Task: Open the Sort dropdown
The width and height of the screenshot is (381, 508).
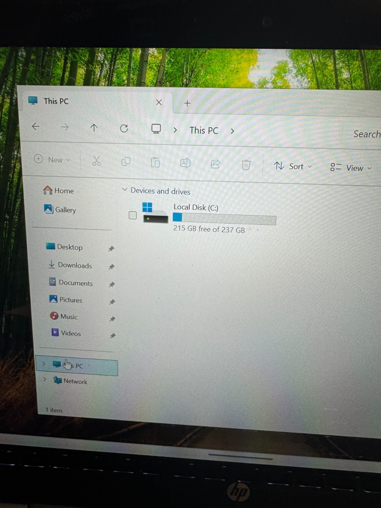Action: click(293, 166)
